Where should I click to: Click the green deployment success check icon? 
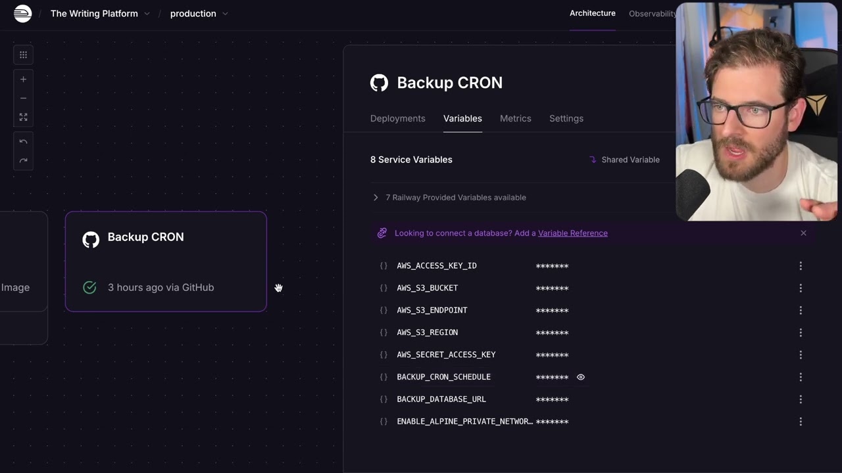89,287
